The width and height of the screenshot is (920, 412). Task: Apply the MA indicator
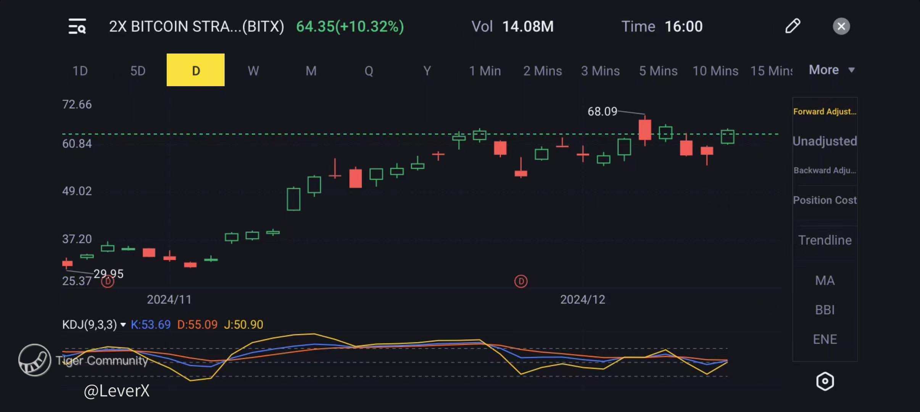[825, 281]
